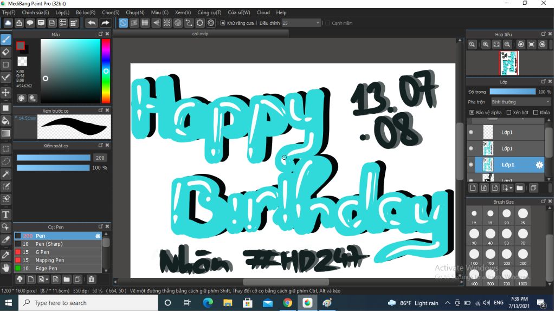The image size is (555, 312).
Task: Toggle Bảo vệ alpha checkbox
Action: coord(472,113)
